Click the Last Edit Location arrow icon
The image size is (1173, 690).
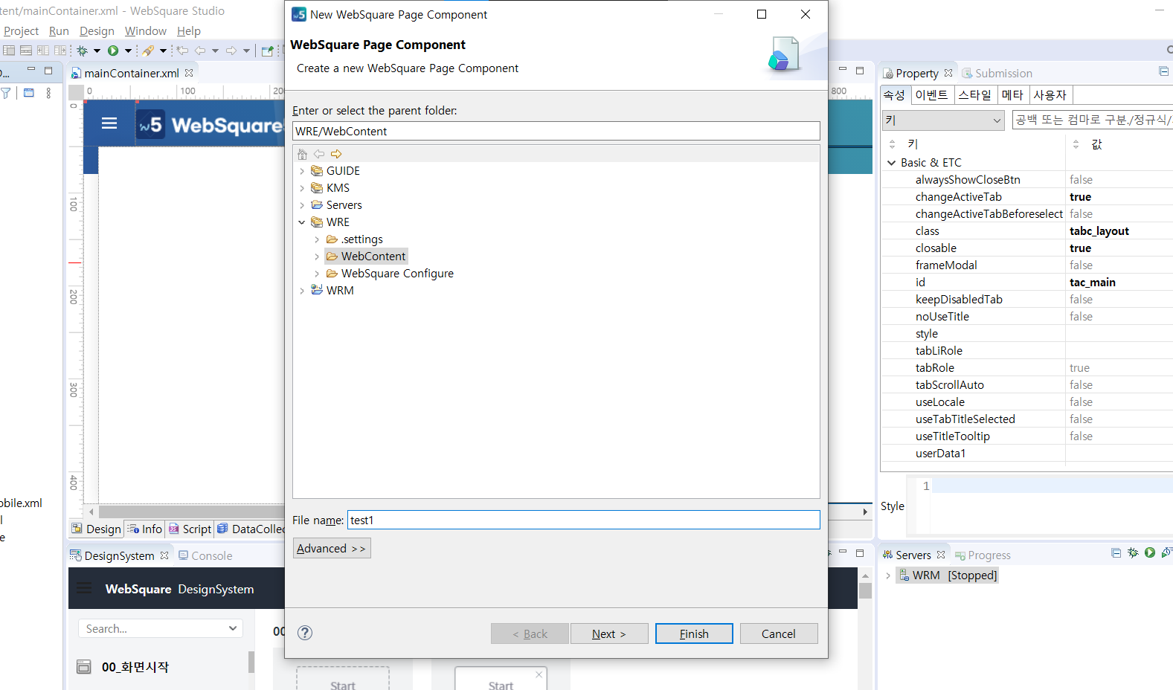tap(182, 51)
